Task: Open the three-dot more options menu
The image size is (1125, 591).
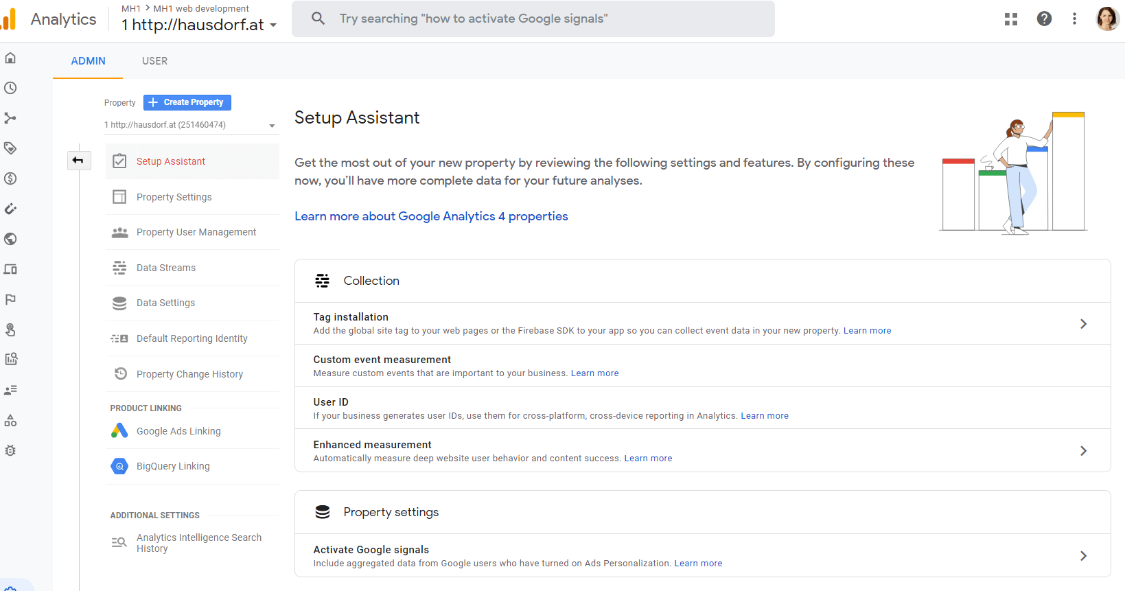Action: (1074, 19)
